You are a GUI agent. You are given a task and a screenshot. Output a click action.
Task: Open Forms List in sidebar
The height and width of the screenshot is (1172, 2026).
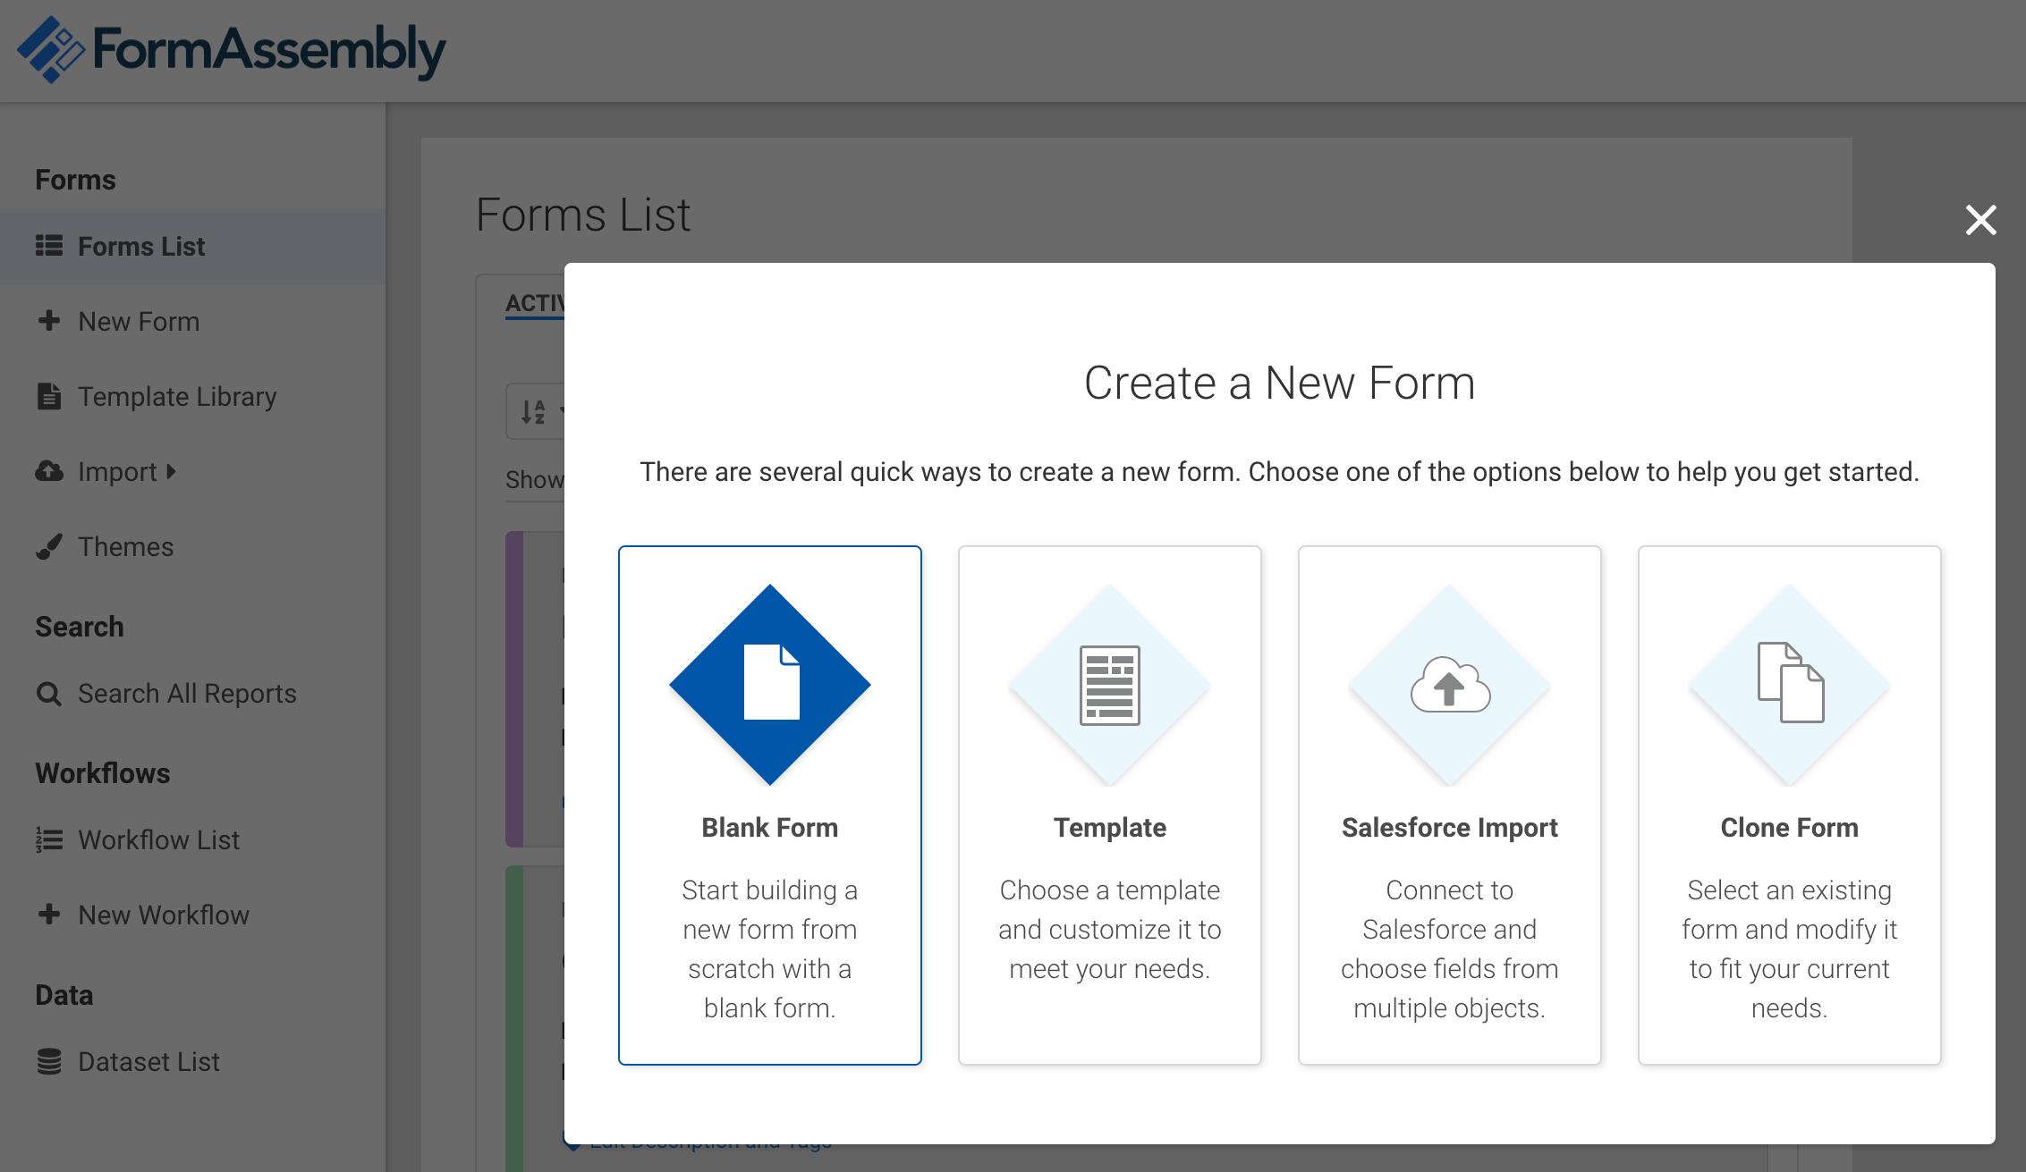click(x=192, y=247)
